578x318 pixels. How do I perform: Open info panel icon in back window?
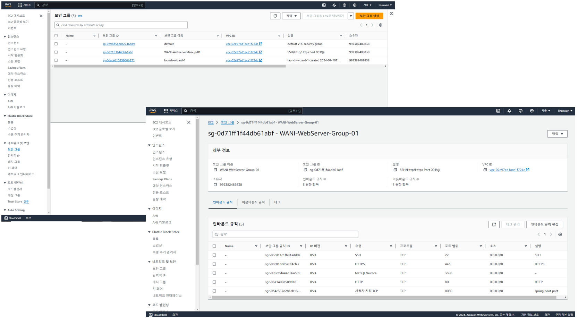pyautogui.click(x=391, y=14)
